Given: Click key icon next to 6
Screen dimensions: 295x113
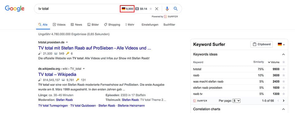Looking at the screenshot, I should click(x=68, y=54).
